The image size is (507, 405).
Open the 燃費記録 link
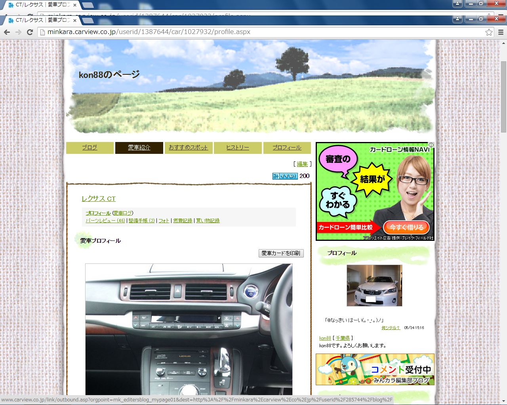(x=183, y=221)
